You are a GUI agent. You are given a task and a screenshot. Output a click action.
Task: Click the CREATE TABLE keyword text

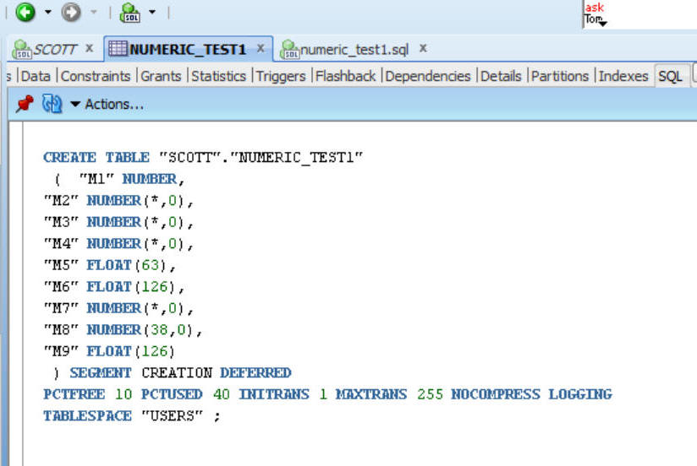[x=96, y=157]
